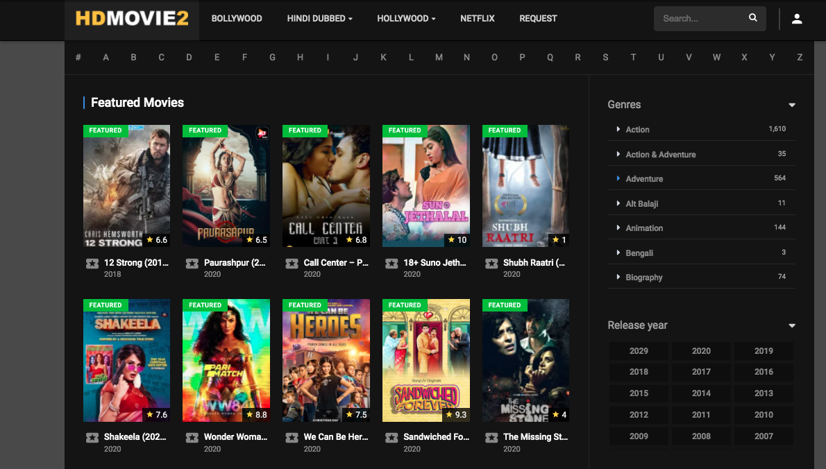
Task: Click the film icon beside Shakeela
Action: click(92, 438)
